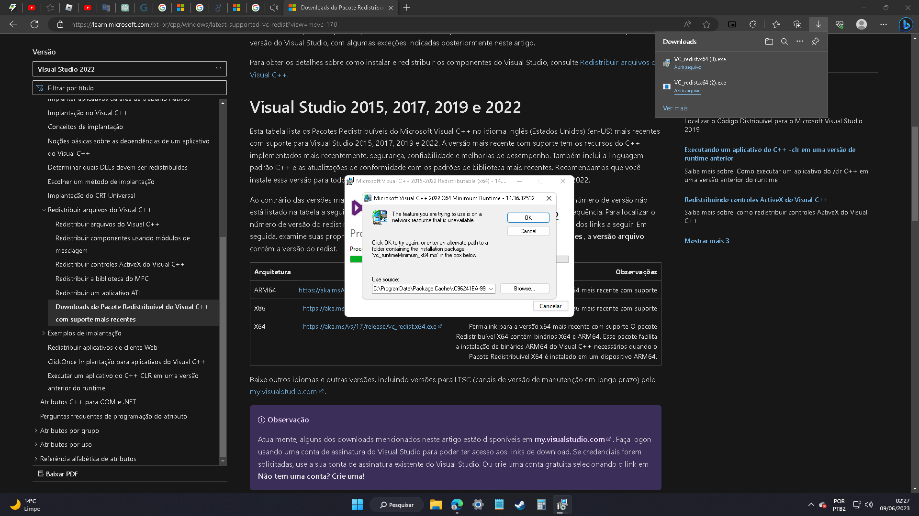Screen dimensions: 919x516
Task: Open Atributos C++ para COM e .NET
Action: point(88,402)
